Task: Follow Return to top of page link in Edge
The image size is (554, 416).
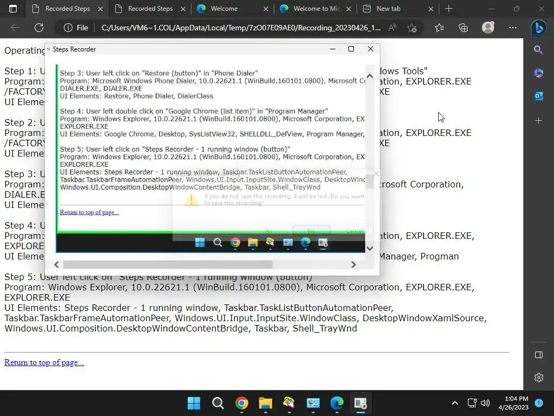Action: coord(44,362)
